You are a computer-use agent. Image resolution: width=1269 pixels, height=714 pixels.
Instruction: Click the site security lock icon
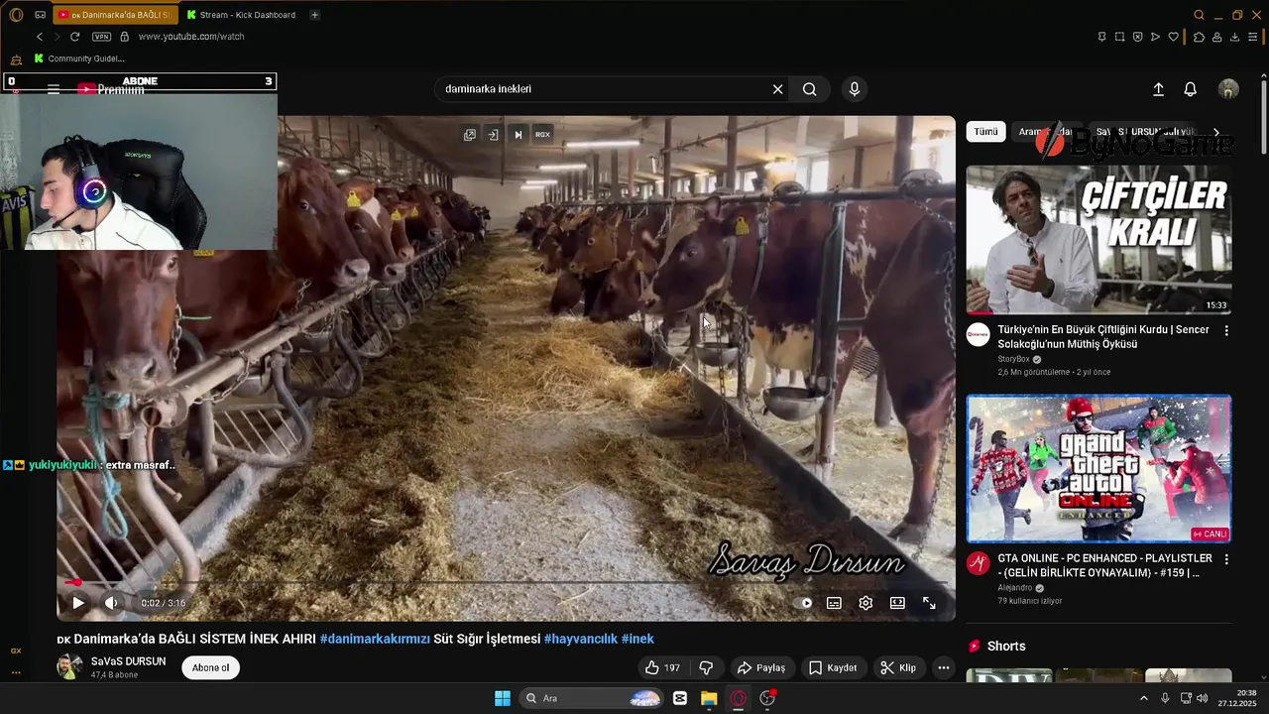124,37
